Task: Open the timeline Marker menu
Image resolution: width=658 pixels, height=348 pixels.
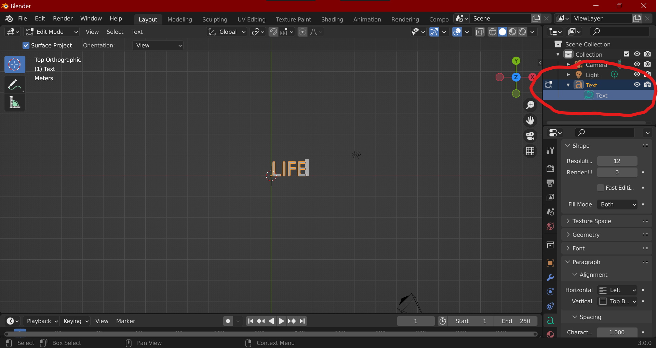Action: pyautogui.click(x=125, y=321)
